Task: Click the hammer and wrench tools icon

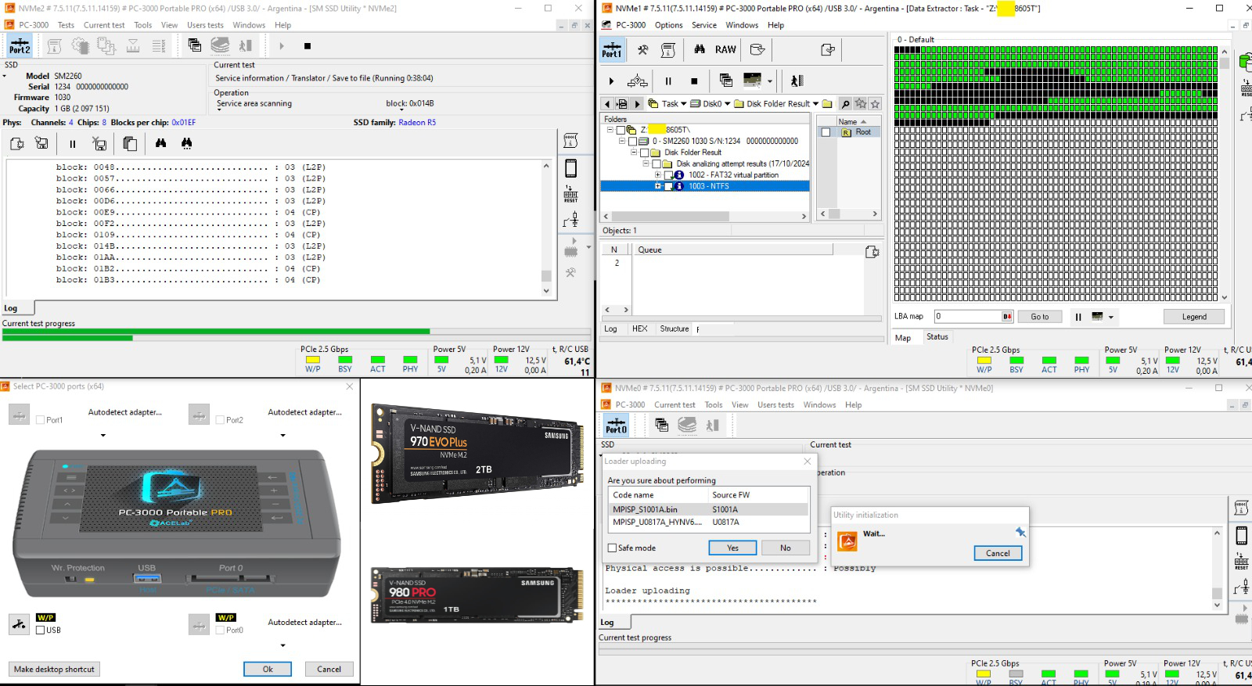Action: click(642, 50)
